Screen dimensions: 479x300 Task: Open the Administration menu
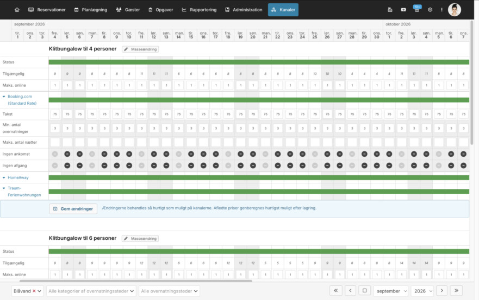click(244, 10)
